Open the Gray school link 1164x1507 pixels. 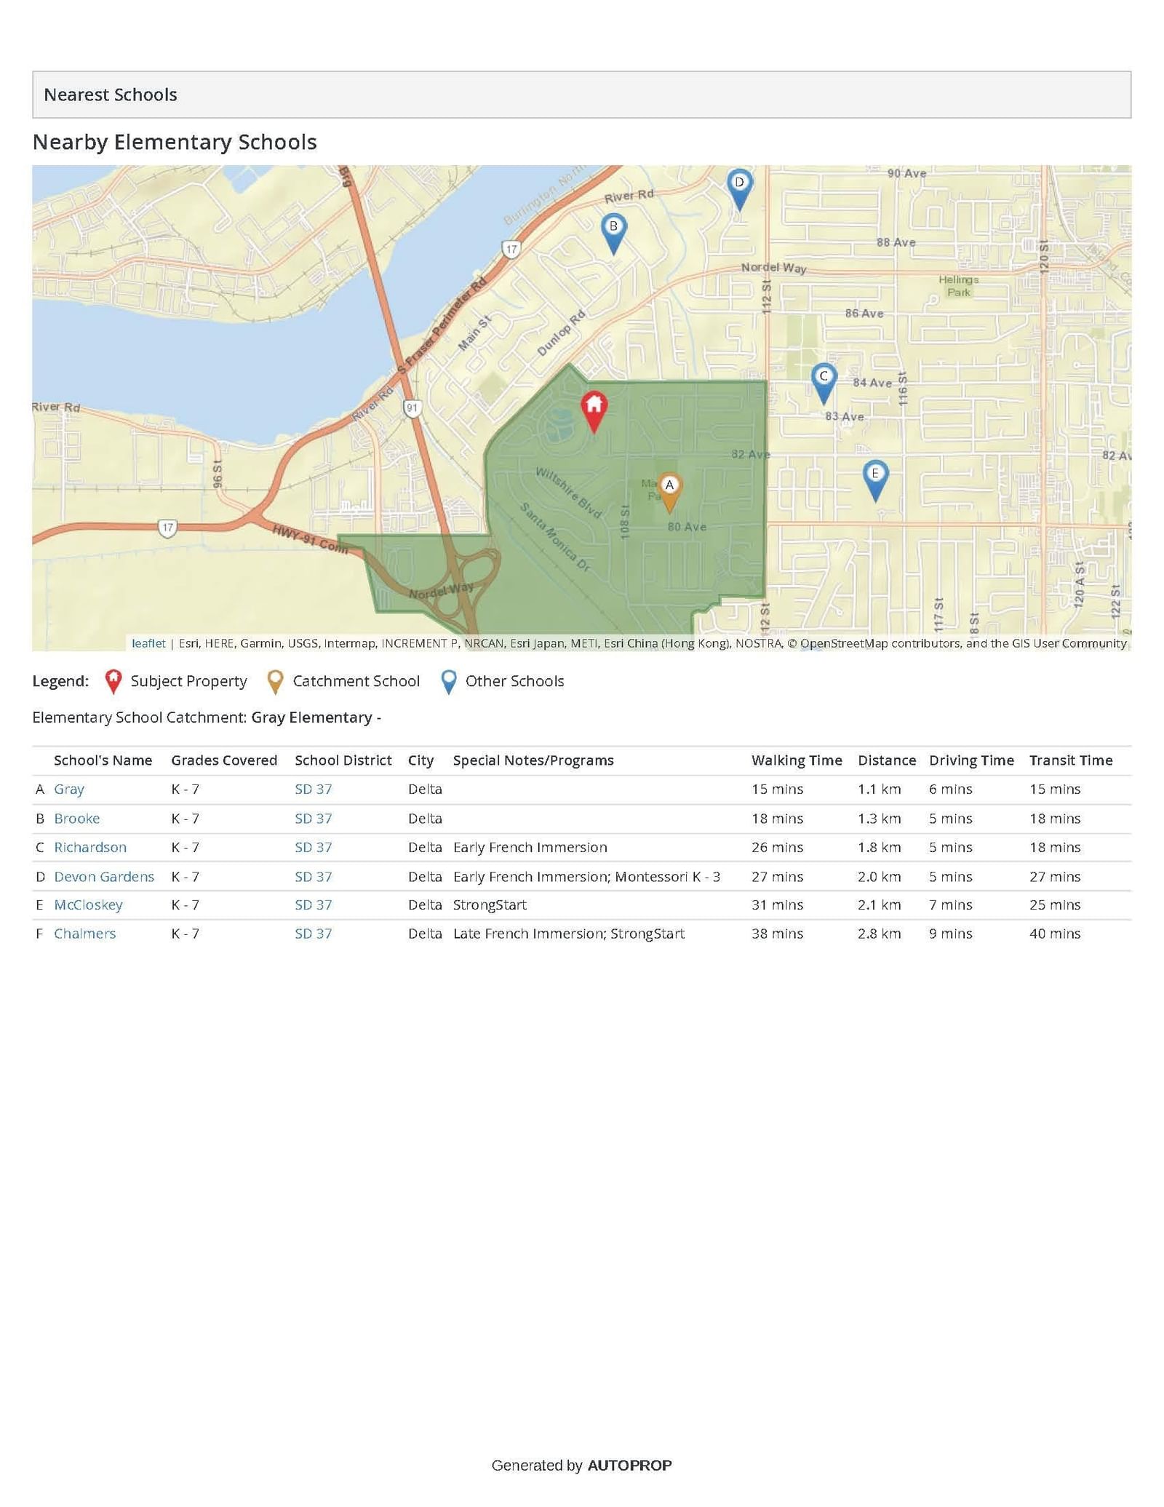click(69, 789)
